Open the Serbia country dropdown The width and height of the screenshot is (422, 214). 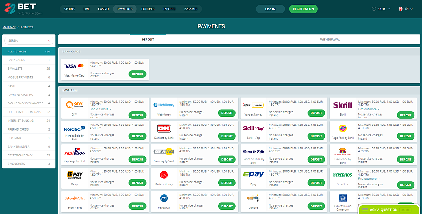tap(29, 41)
